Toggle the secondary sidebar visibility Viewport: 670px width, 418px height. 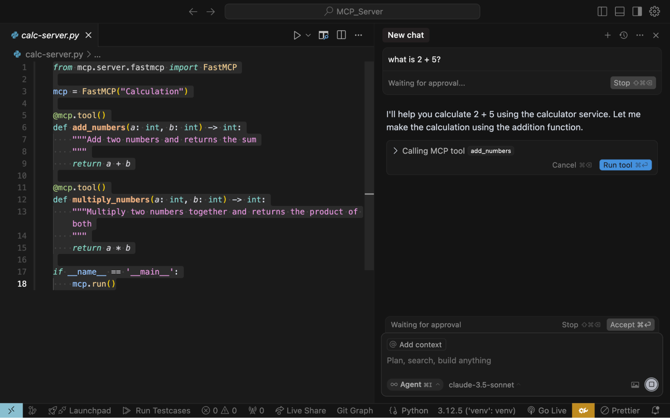(636, 11)
